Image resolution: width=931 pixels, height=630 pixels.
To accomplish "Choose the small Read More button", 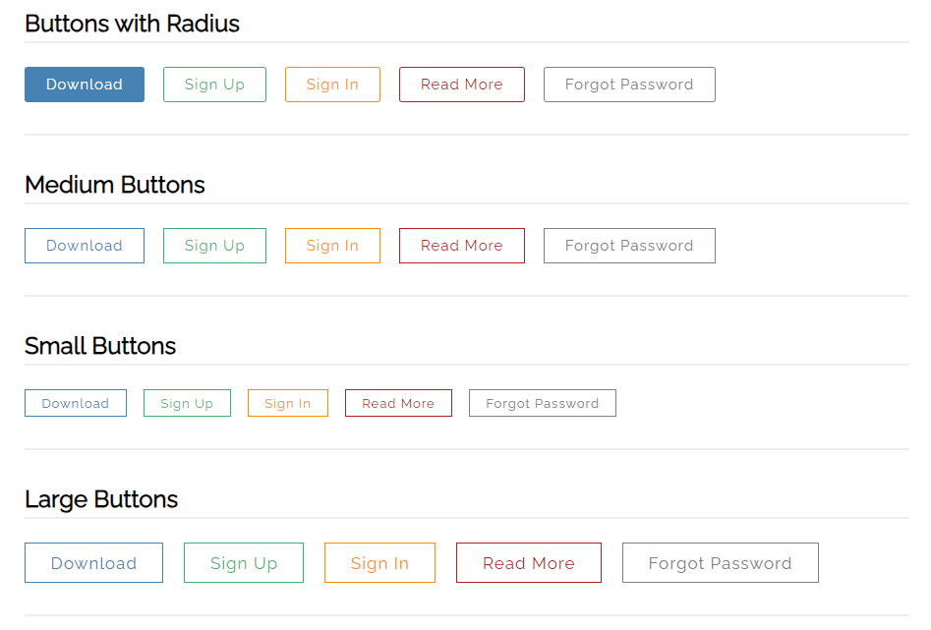I will (x=398, y=403).
